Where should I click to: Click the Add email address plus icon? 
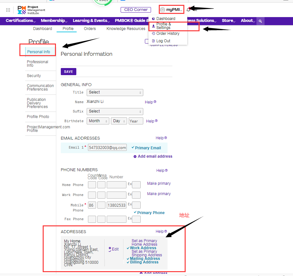(x=135, y=157)
